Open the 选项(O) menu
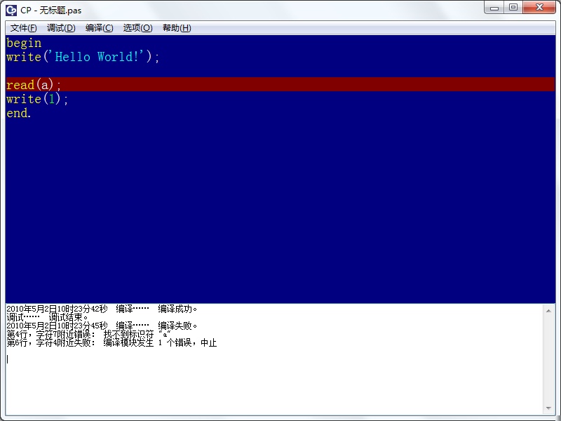 pyautogui.click(x=137, y=28)
